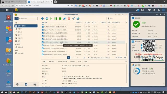Edit task with blue pencil icon
Image resolution: width=167 pixels, height=94 pixels.
pos(64,19)
